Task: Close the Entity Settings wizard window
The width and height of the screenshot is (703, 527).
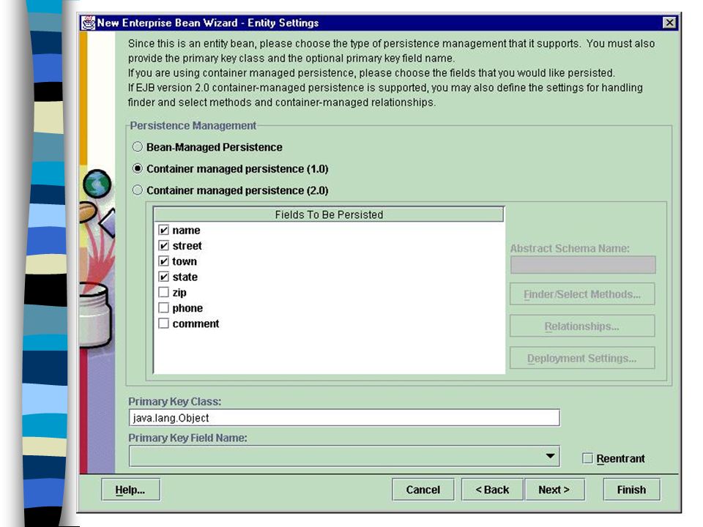Action: tap(669, 23)
